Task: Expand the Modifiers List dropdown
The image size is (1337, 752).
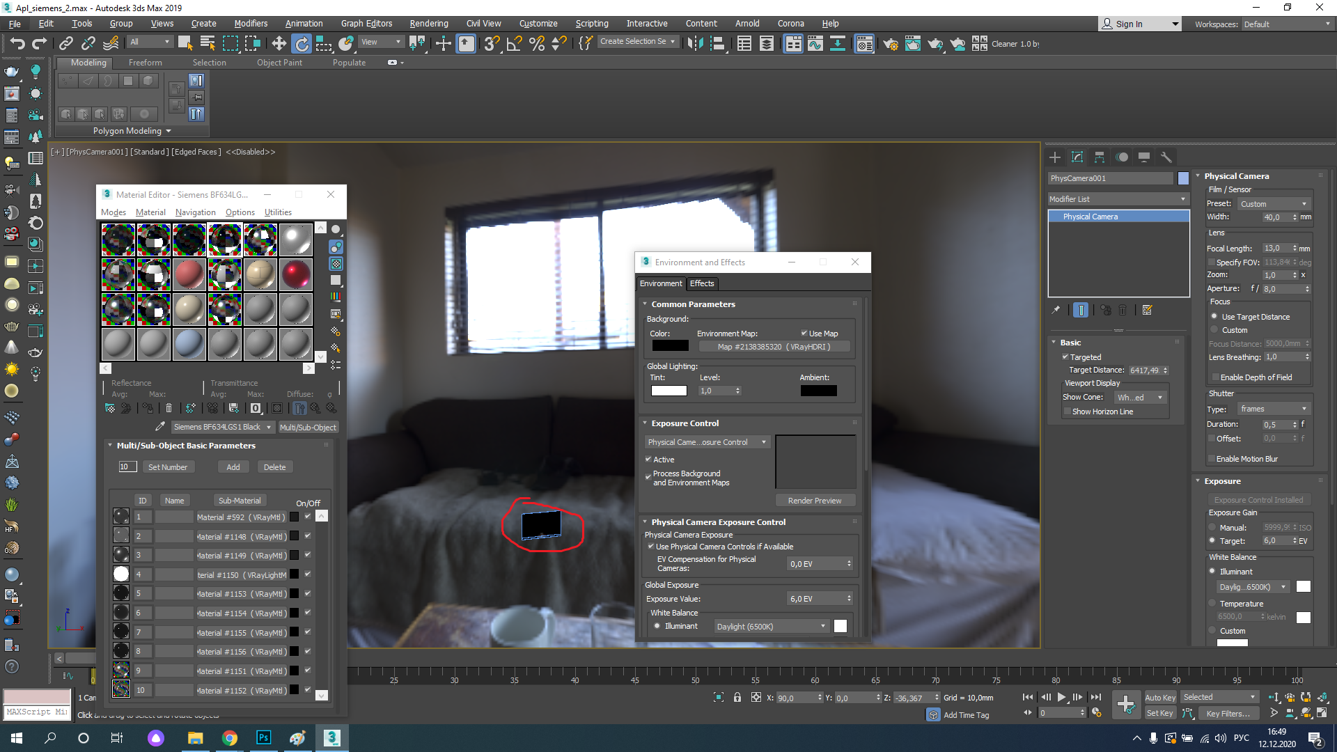Action: pos(1116,198)
